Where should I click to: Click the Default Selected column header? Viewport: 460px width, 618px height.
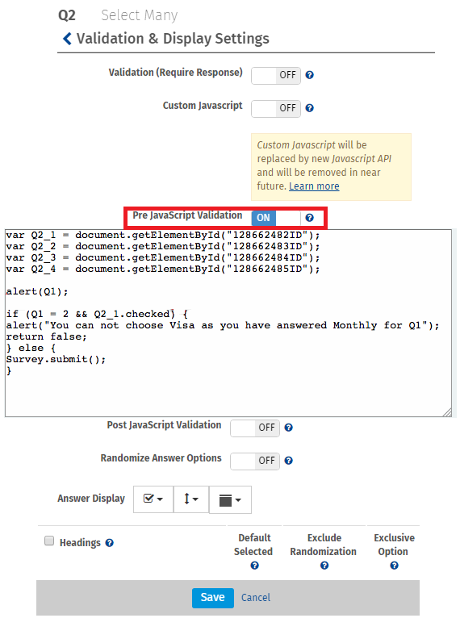click(253, 545)
